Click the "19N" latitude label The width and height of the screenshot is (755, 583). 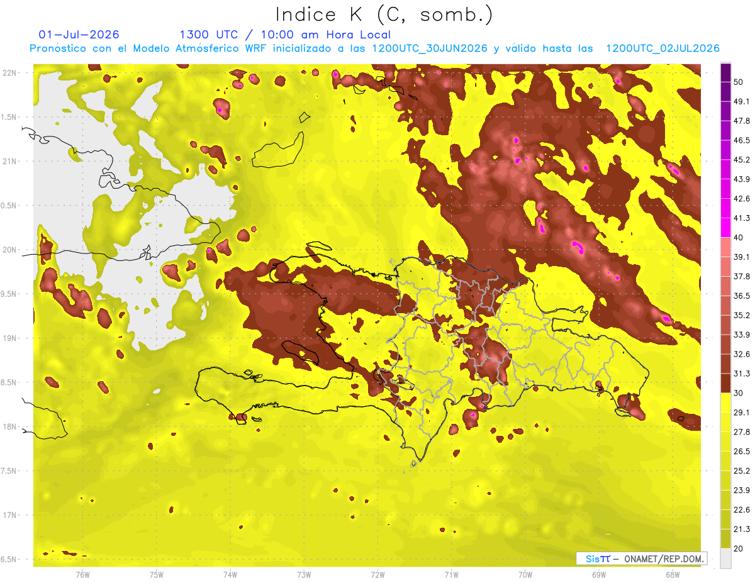[x=9, y=338]
